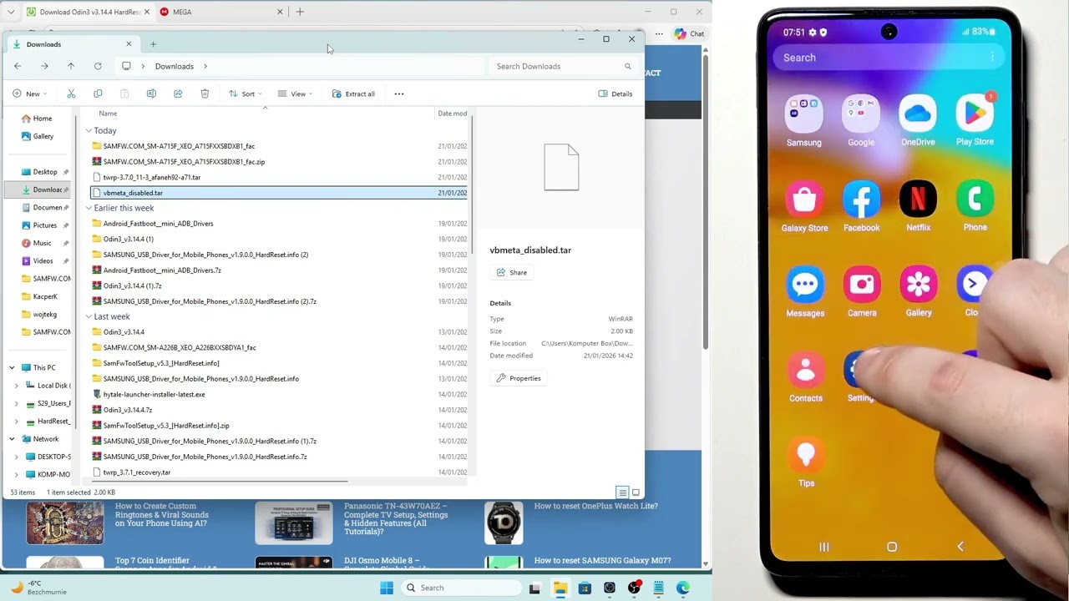Refresh the Downloads folder view
This screenshot has width=1069, height=601.
tap(98, 66)
